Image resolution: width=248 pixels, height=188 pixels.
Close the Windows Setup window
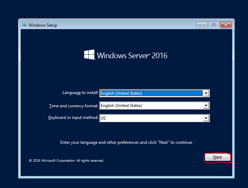(x=226, y=25)
